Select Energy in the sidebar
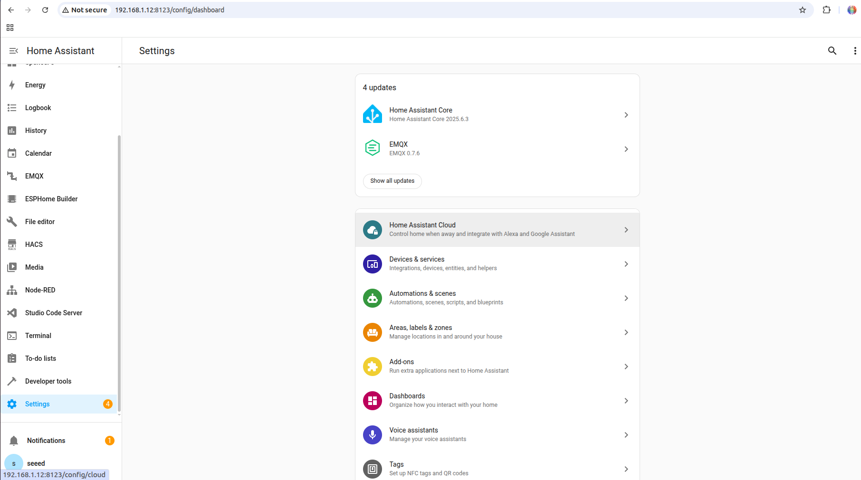Viewport: 861px width, 480px height. [59, 85]
